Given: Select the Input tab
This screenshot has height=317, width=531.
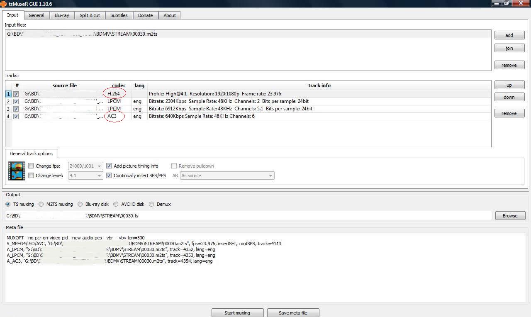Looking at the screenshot, I should pyautogui.click(x=13, y=15).
